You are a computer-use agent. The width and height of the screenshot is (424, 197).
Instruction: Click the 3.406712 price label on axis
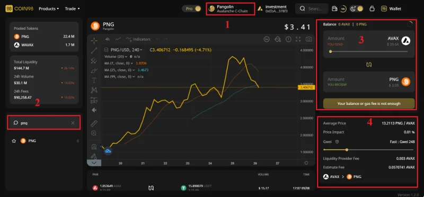306,87
